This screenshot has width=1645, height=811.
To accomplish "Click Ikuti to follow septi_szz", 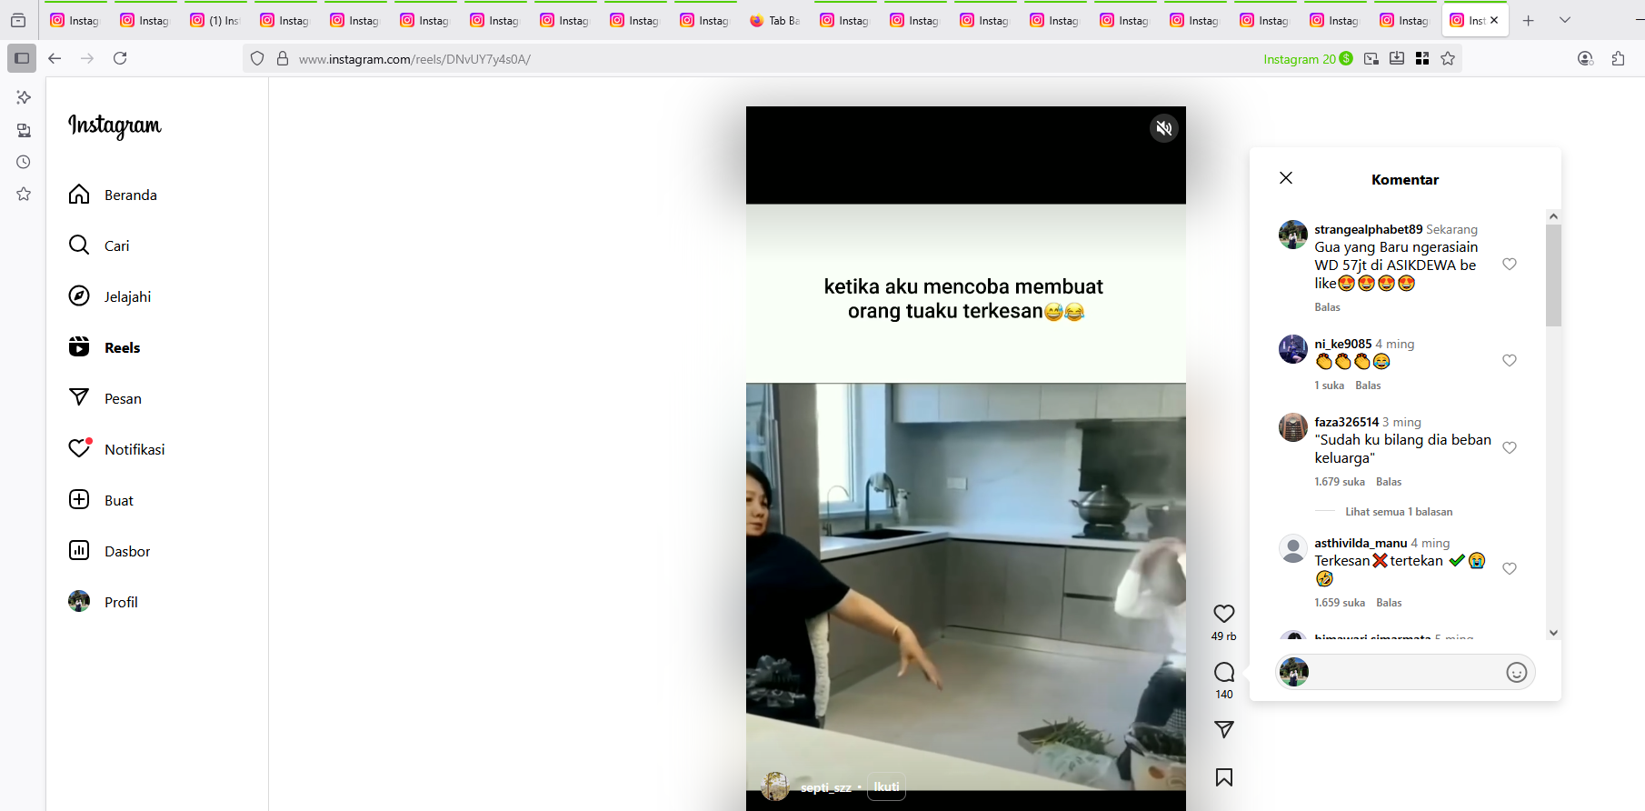I will click(x=887, y=787).
